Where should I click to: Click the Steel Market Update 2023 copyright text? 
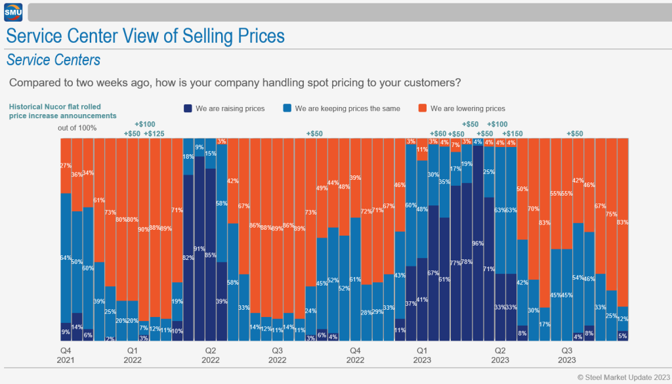[622, 377]
